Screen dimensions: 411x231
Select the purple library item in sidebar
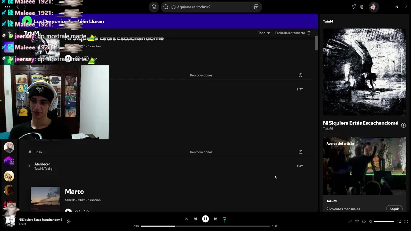coord(9,161)
